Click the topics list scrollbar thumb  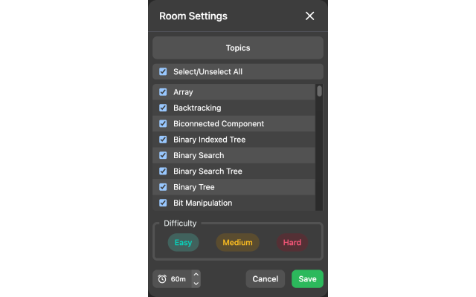319,91
